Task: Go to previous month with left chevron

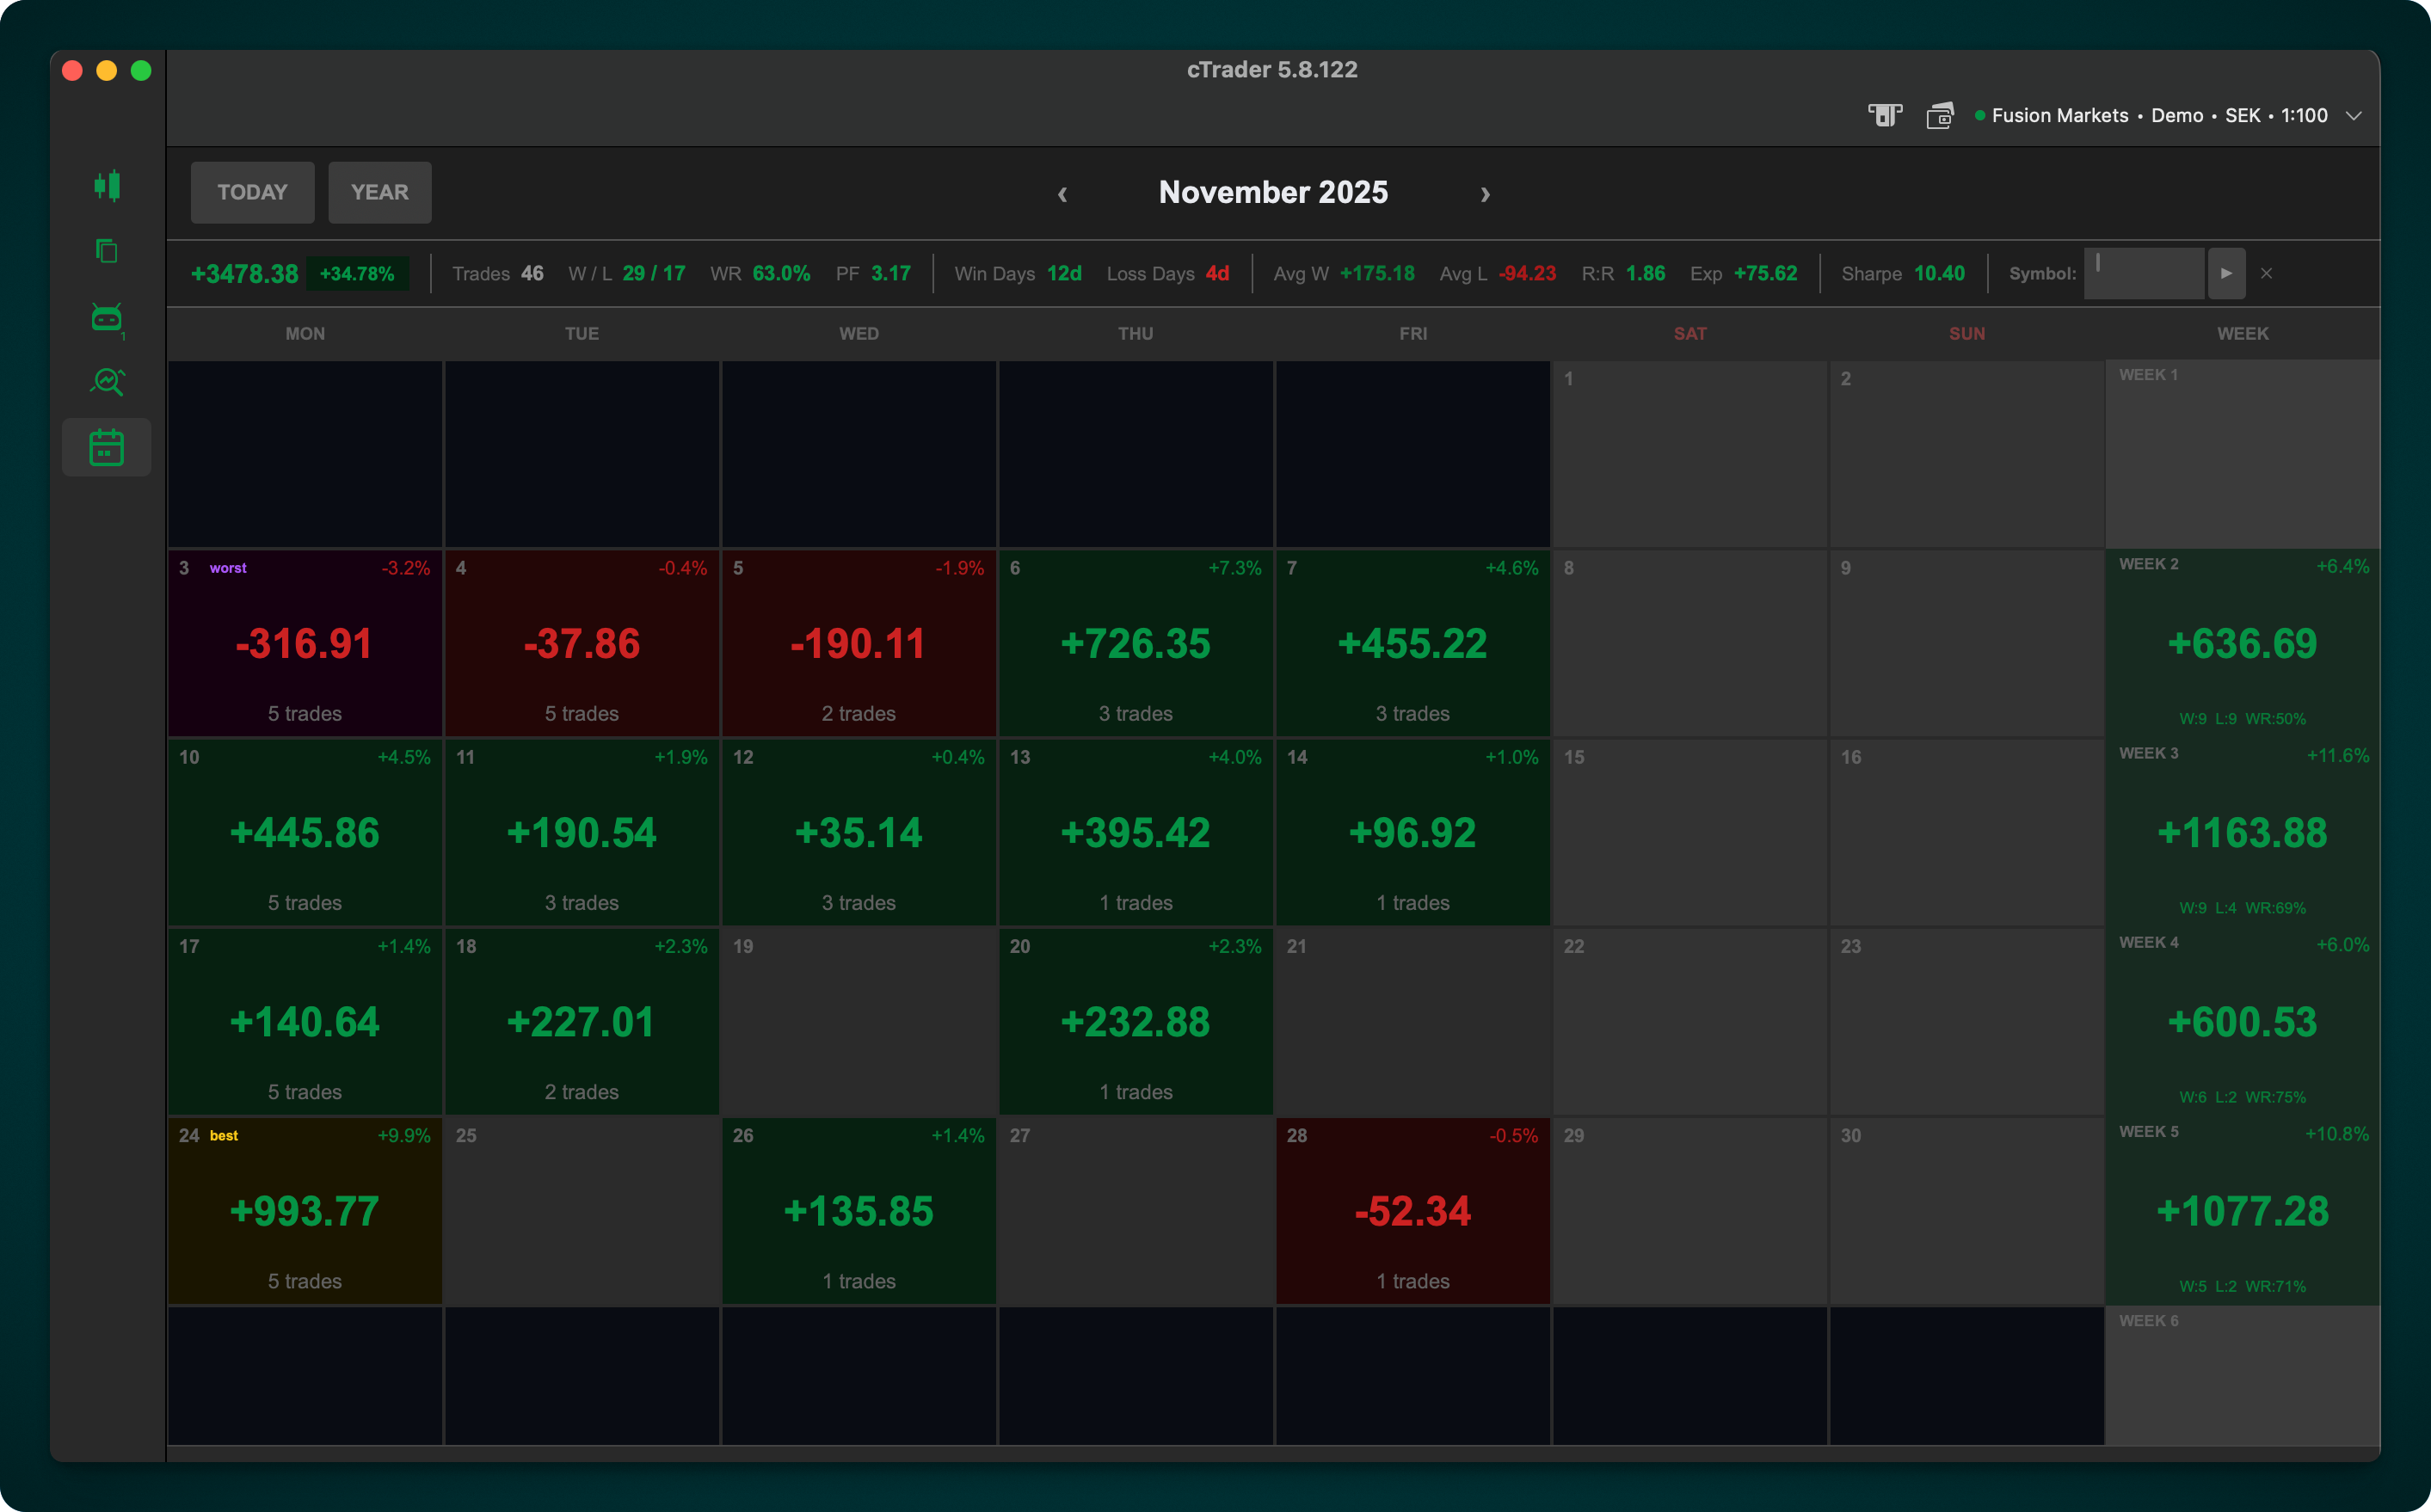Action: click(x=1063, y=194)
